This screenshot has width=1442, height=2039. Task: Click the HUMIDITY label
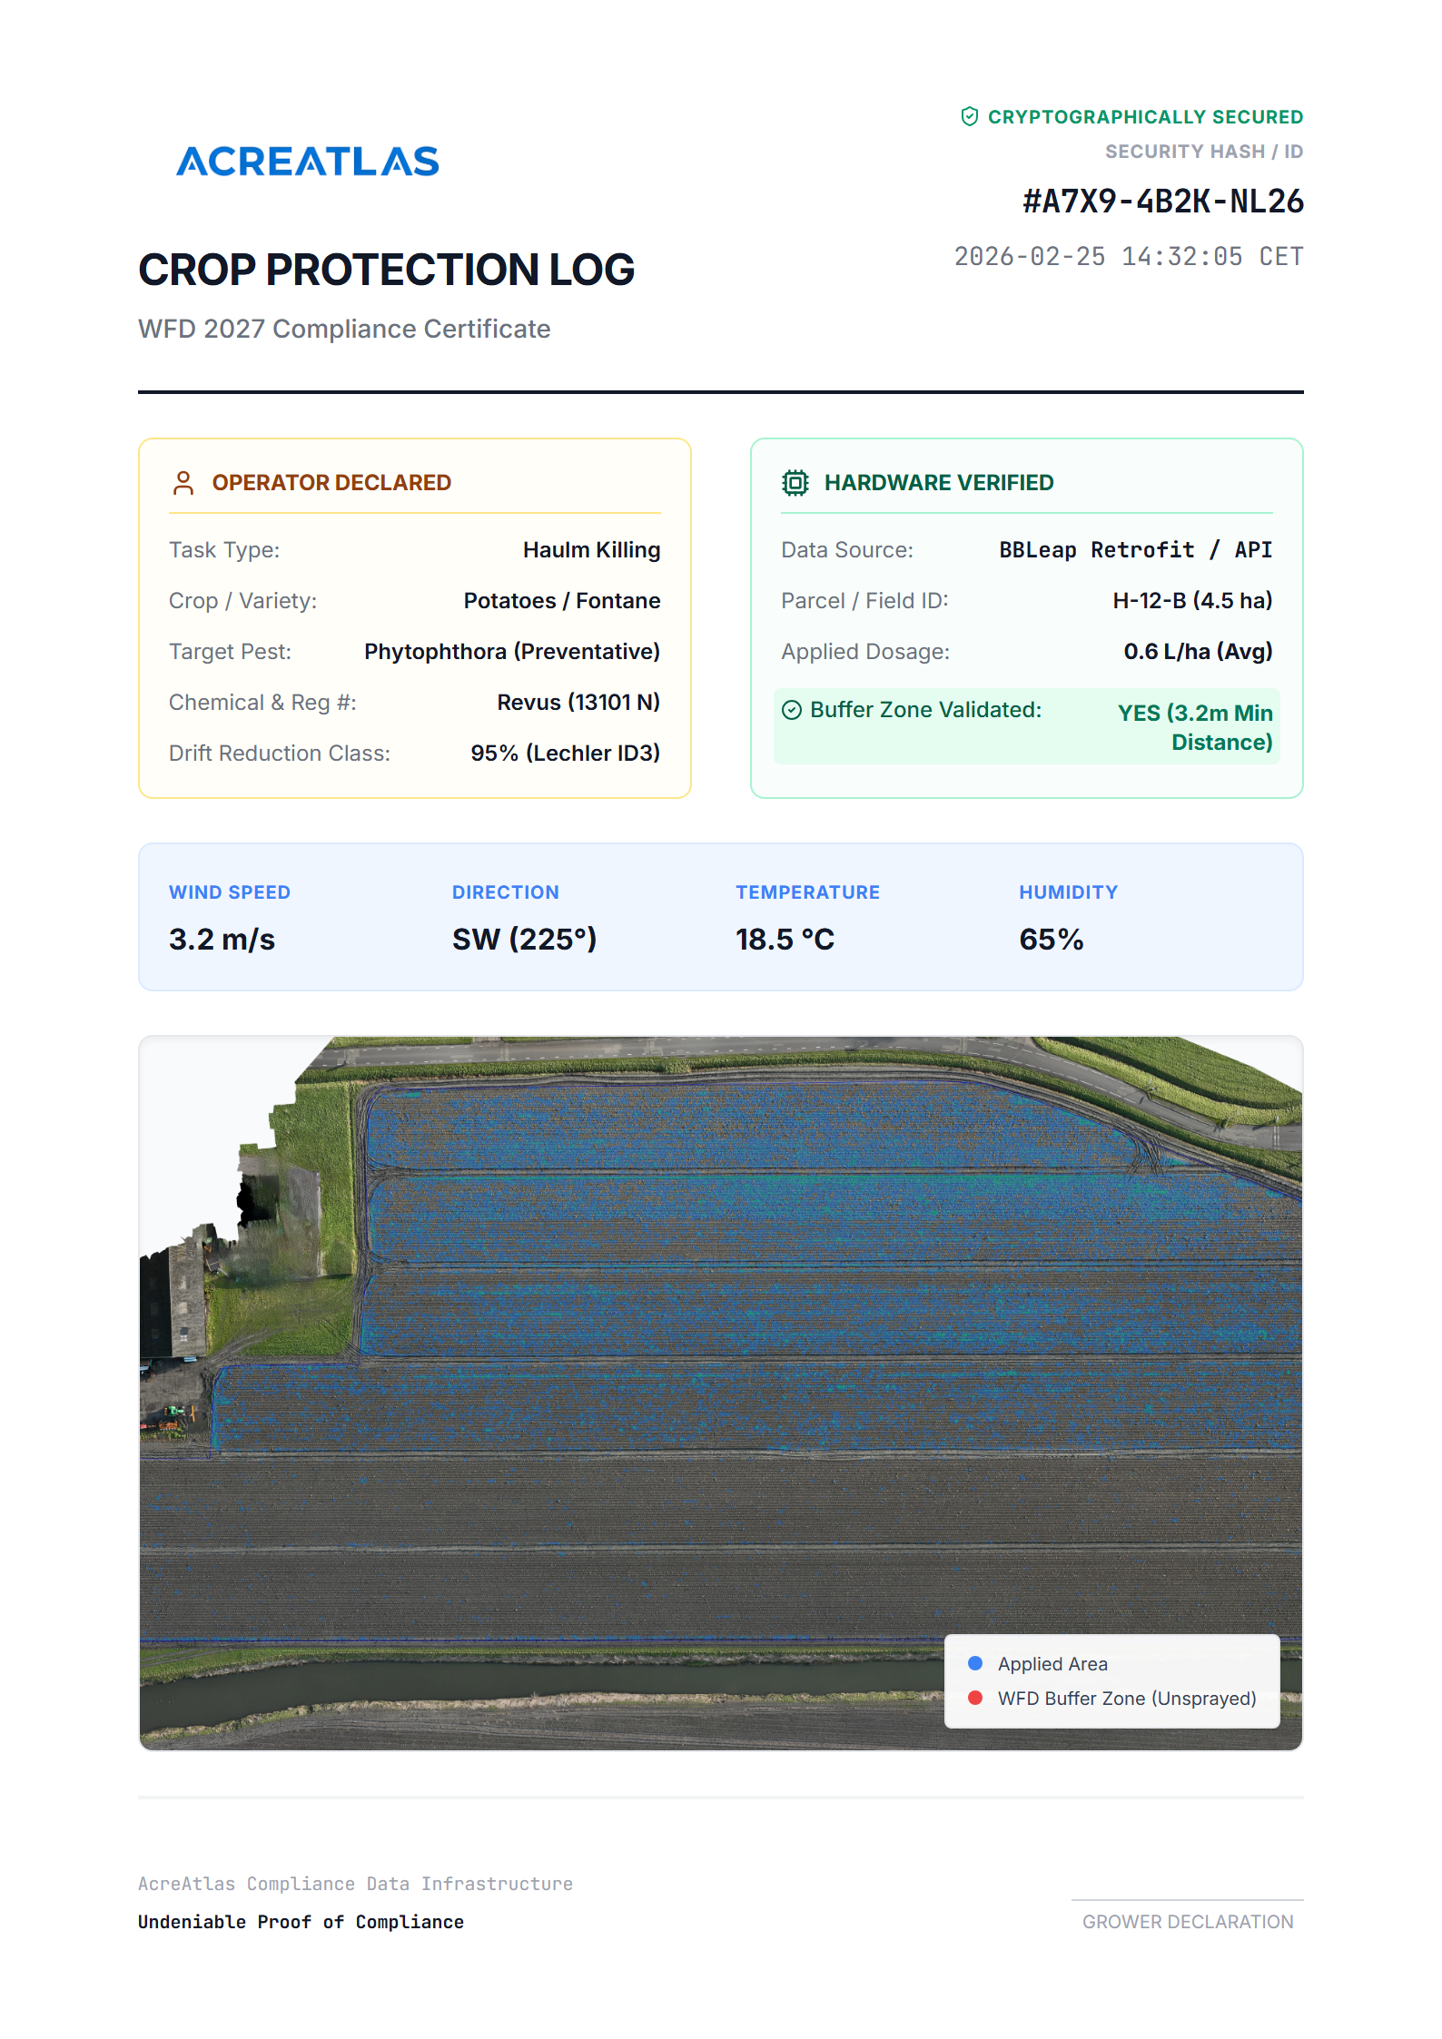(1068, 892)
